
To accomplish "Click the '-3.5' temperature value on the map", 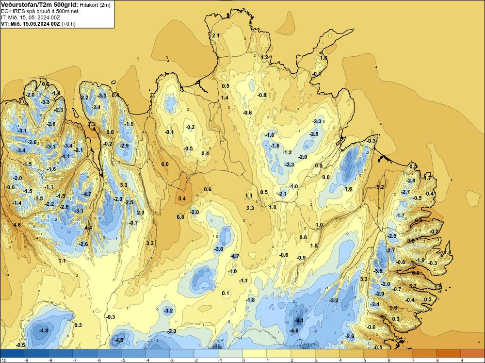I will tap(102, 96).
